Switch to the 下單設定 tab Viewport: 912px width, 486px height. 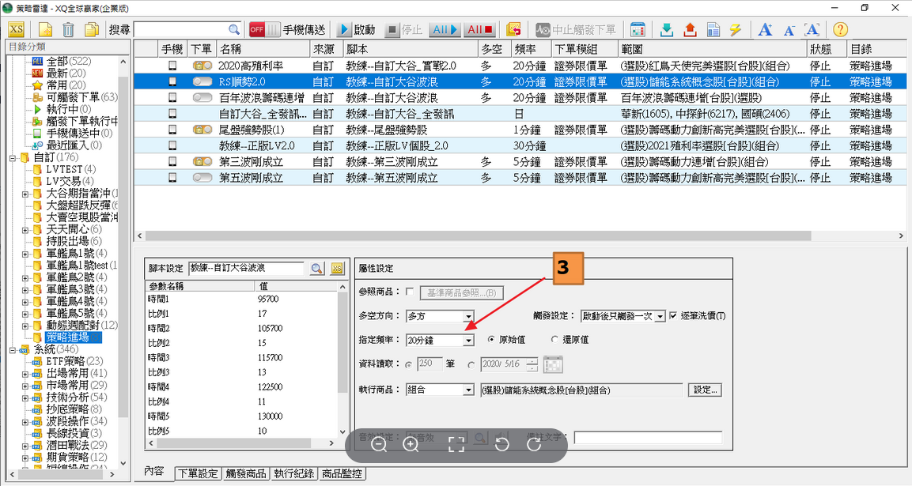coord(198,474)
